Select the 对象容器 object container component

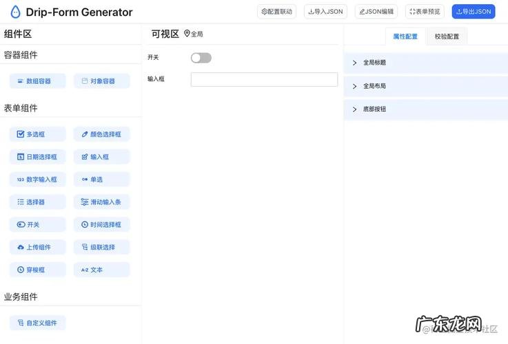pyautogui.click(x=101, y=81)
